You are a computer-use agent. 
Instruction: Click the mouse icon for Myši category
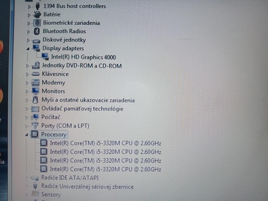coord(35,100)
